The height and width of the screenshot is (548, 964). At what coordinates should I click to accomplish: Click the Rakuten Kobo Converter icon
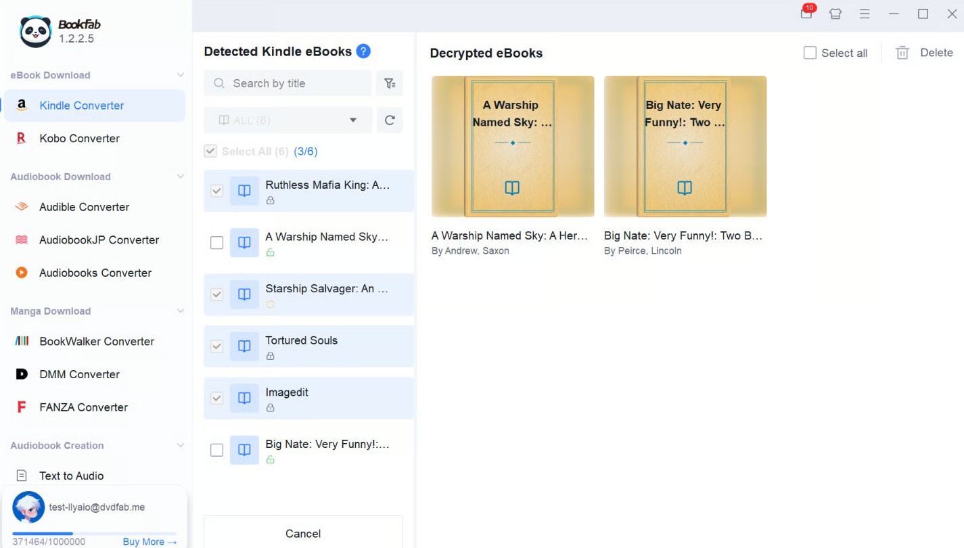tap(22, 139)
